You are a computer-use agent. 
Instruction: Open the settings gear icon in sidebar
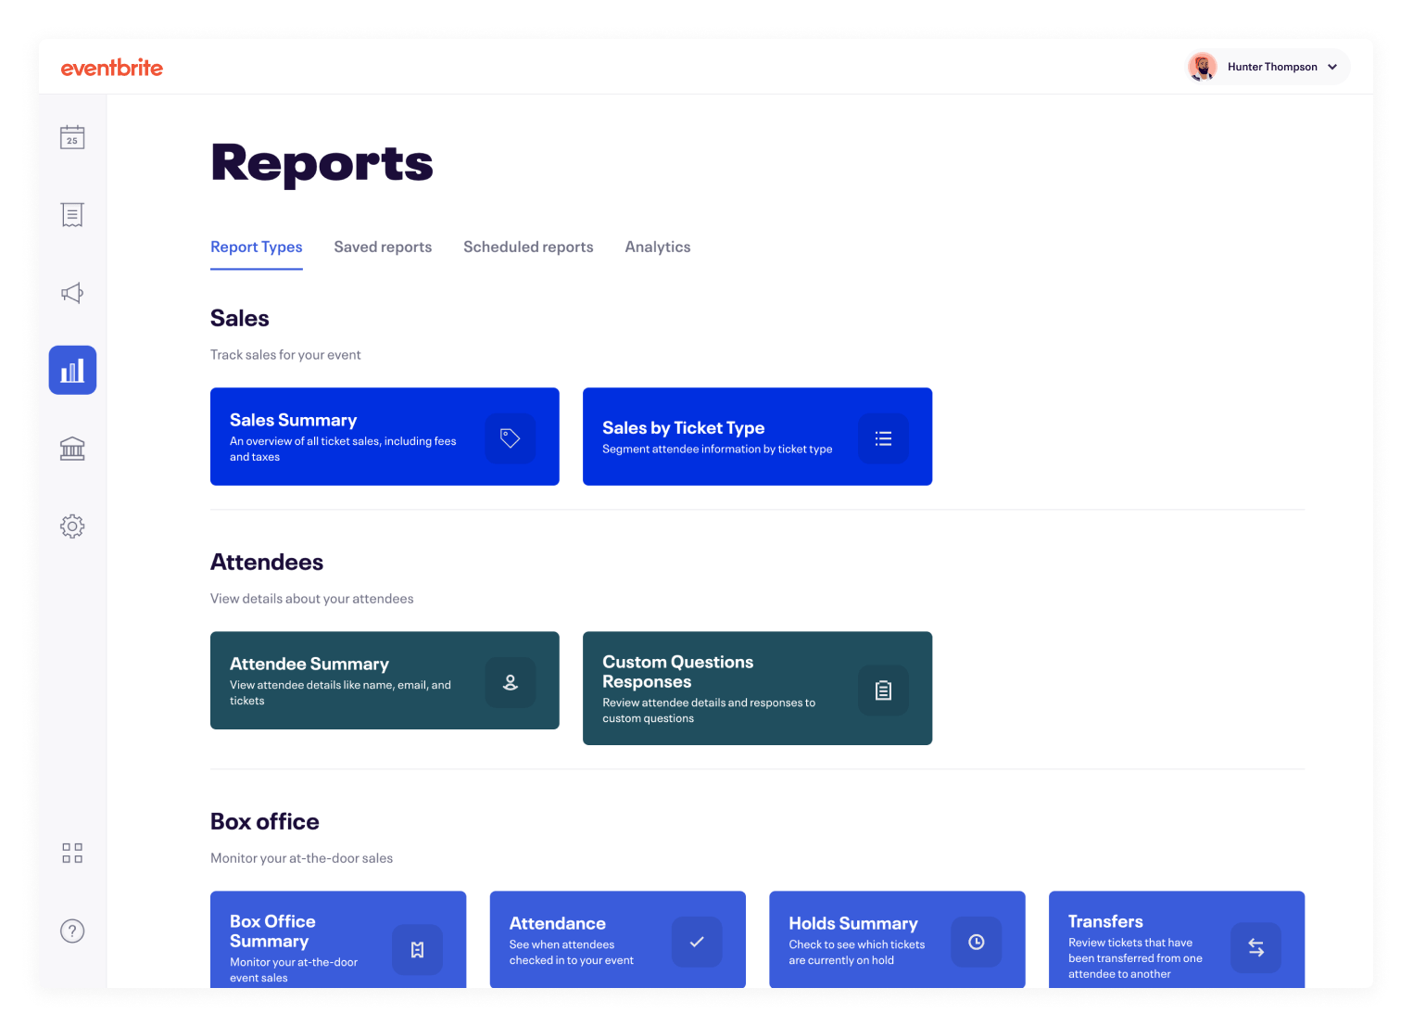click(72, 526)
